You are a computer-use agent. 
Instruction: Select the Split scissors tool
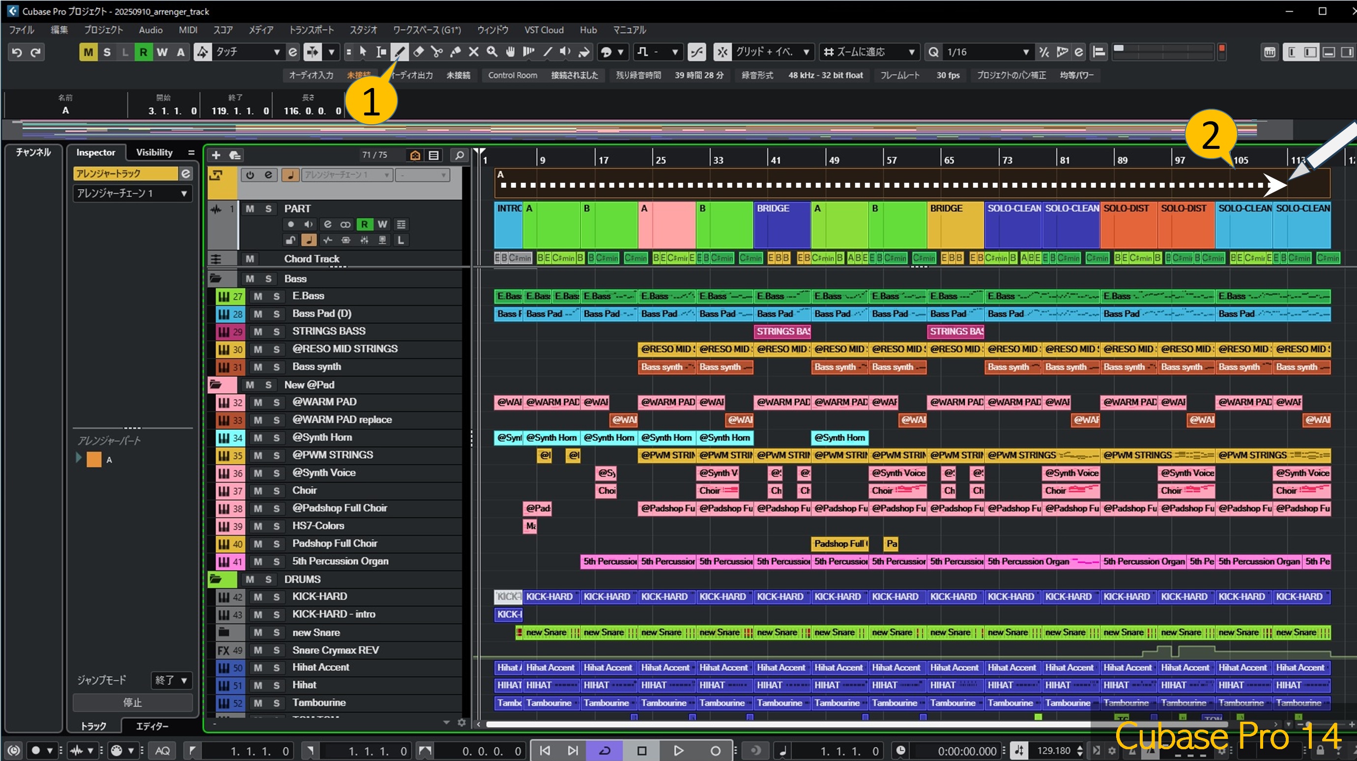(437, 52)
